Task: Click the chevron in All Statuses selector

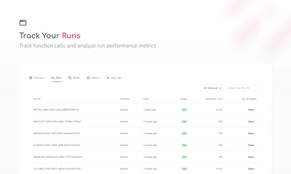Action: click(220, 88)
